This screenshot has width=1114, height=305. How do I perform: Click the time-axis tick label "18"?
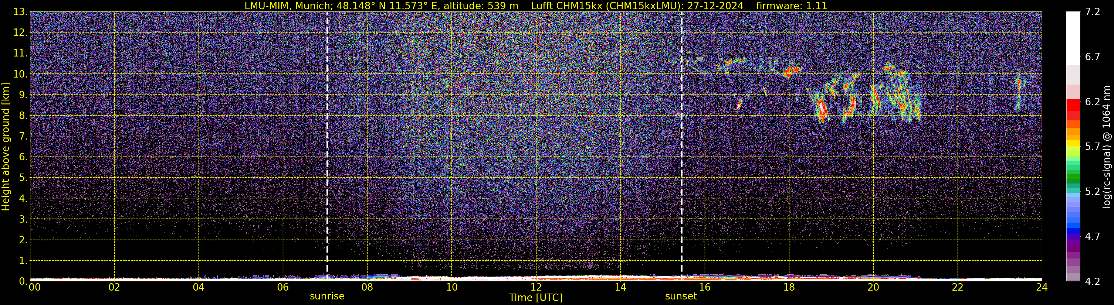pos(789,287)
